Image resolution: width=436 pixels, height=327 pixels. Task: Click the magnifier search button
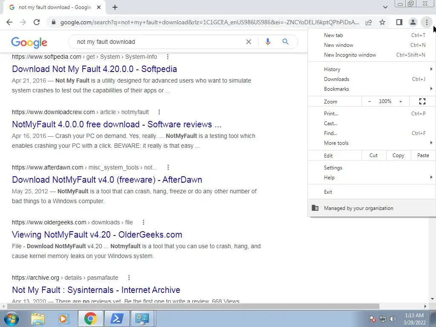[x=285, y=42]
